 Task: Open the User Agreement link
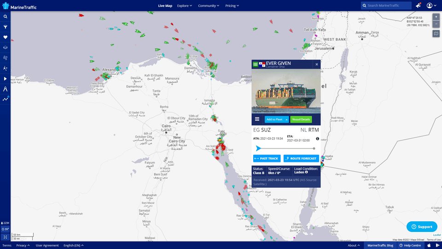pyautogui.click(x=47, y=245)
